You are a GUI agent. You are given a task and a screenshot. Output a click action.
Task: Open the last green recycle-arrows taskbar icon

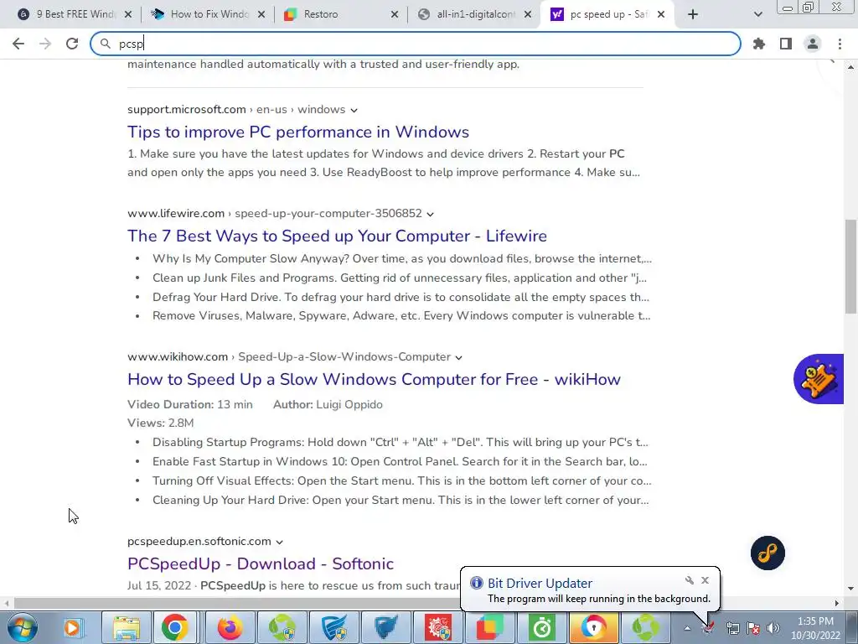[x=646, y=627]
